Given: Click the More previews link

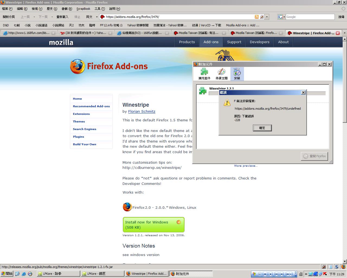Looking at the screenshot, I should point(246,166).
